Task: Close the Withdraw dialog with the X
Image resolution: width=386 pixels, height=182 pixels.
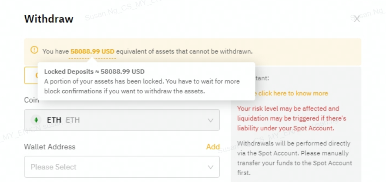Action: (357, 19)
